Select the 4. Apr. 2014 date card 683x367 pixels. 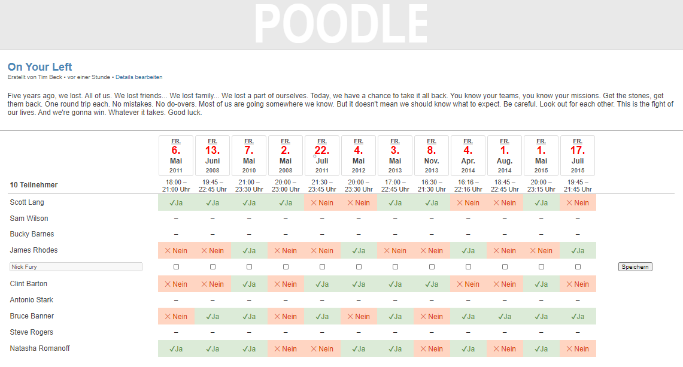[468, 156]
